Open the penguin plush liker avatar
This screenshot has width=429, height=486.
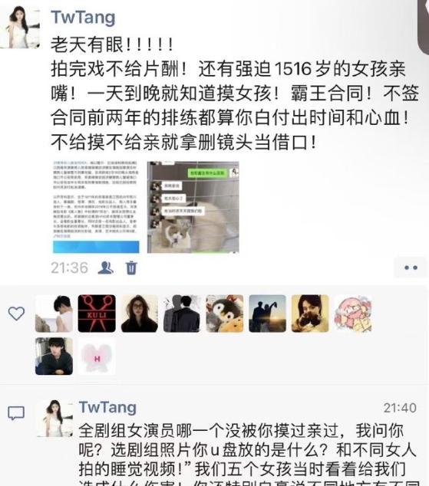tap(225, 314)
